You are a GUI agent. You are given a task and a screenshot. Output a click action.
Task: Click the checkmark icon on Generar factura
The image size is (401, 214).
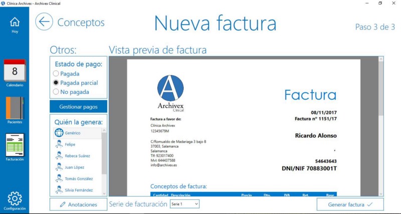369,204
